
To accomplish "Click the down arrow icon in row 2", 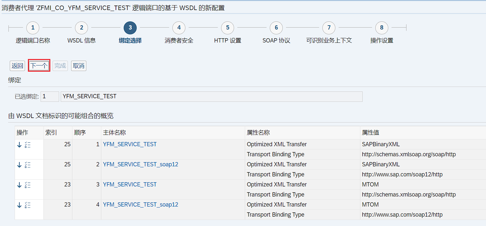I will [x=19, y=165].
